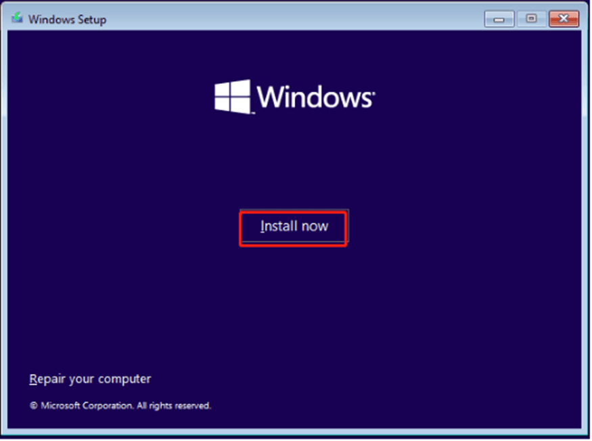This screenshot has height=441, width=592.
Task: Click the Windows Setup title text
Action: point(67,19)
